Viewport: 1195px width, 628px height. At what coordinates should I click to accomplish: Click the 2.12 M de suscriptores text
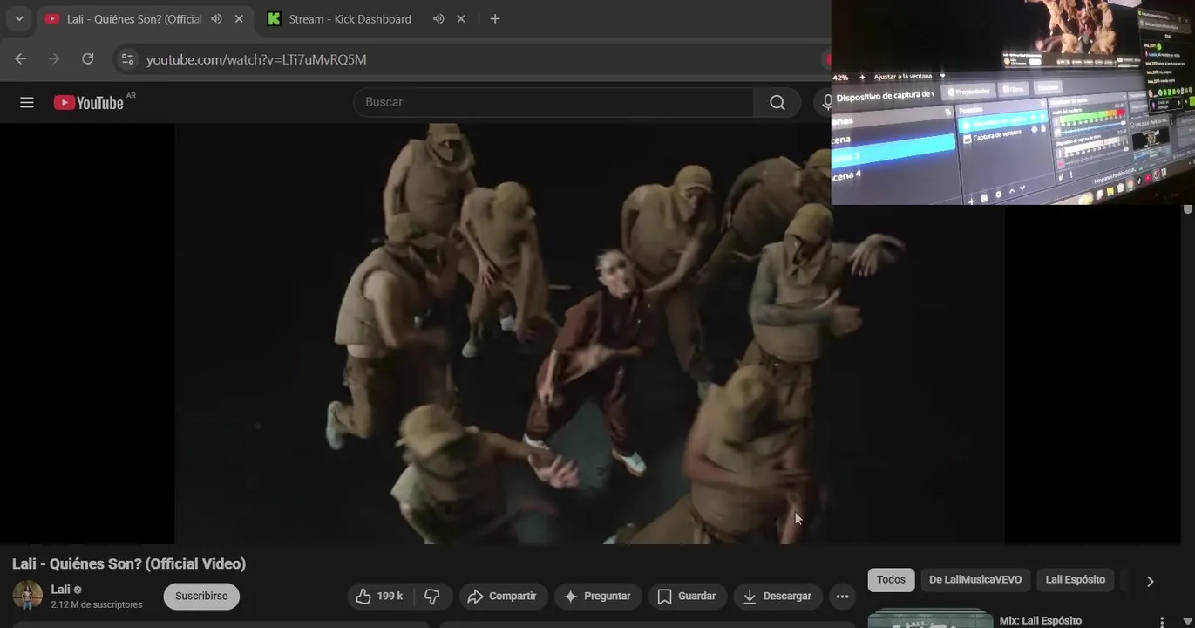click(97, 604)
